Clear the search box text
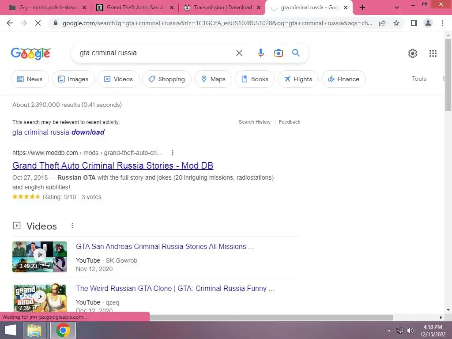The image size is (452, 339). 239,53
